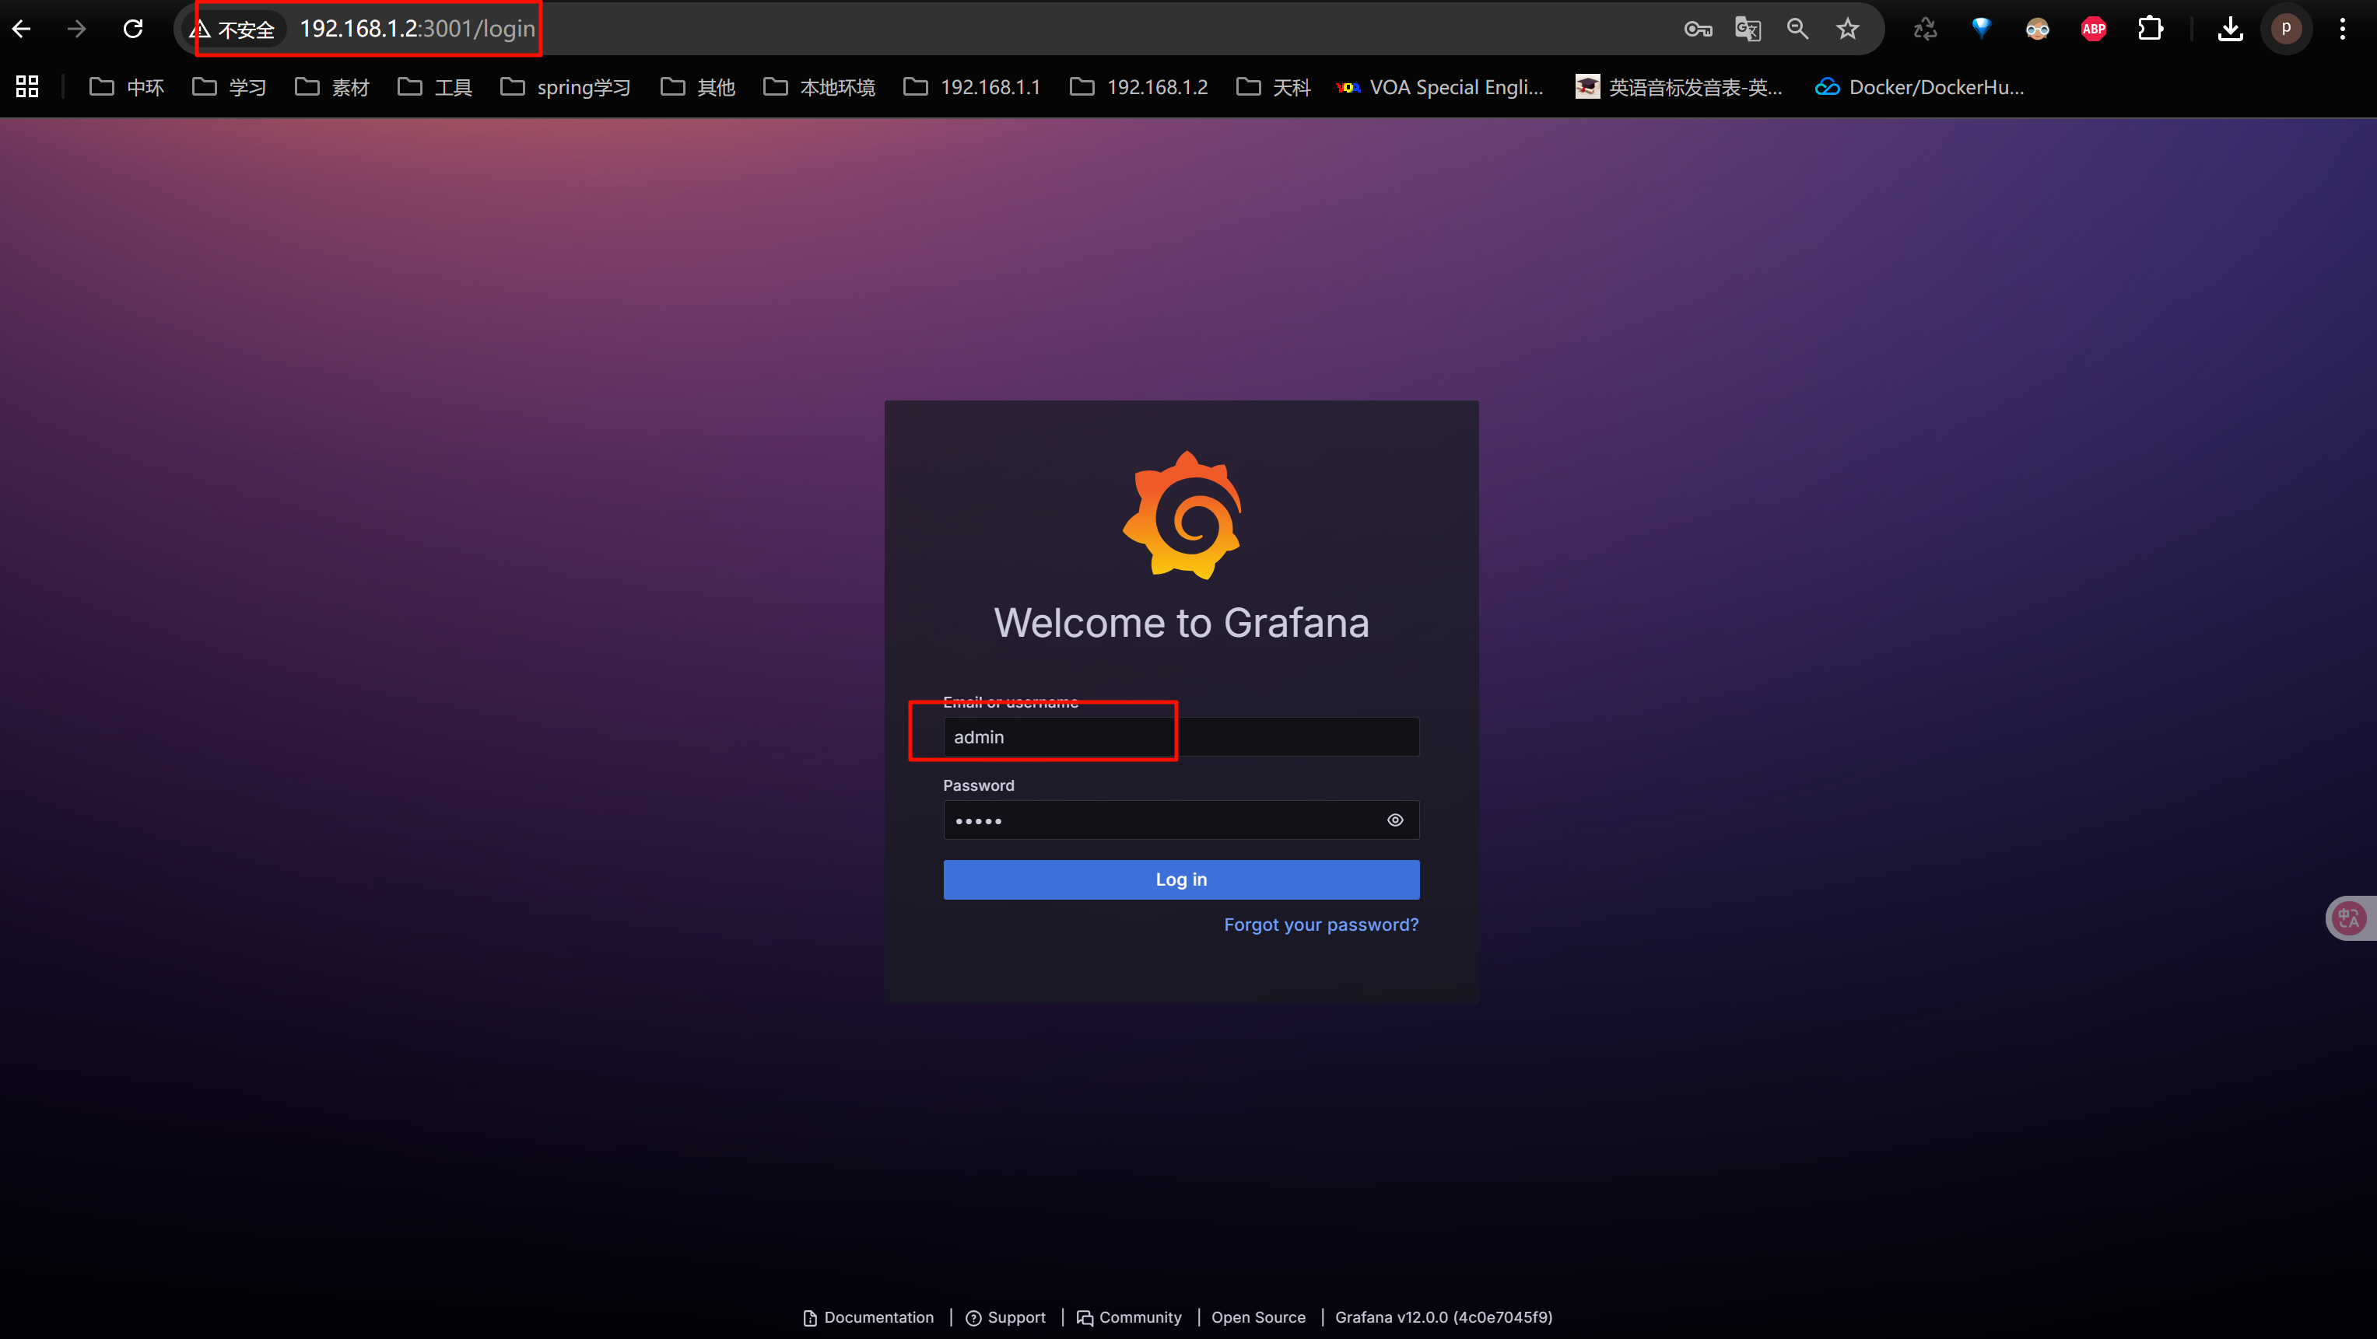This screenshot has height=1339, width=2377.
Task: Click the Google Translate page icon
Action: click(1747, 29)
